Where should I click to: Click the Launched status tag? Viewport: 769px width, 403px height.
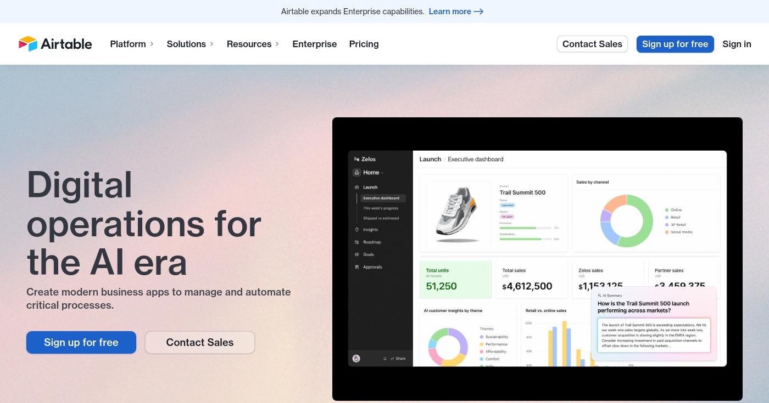point(507,205)
